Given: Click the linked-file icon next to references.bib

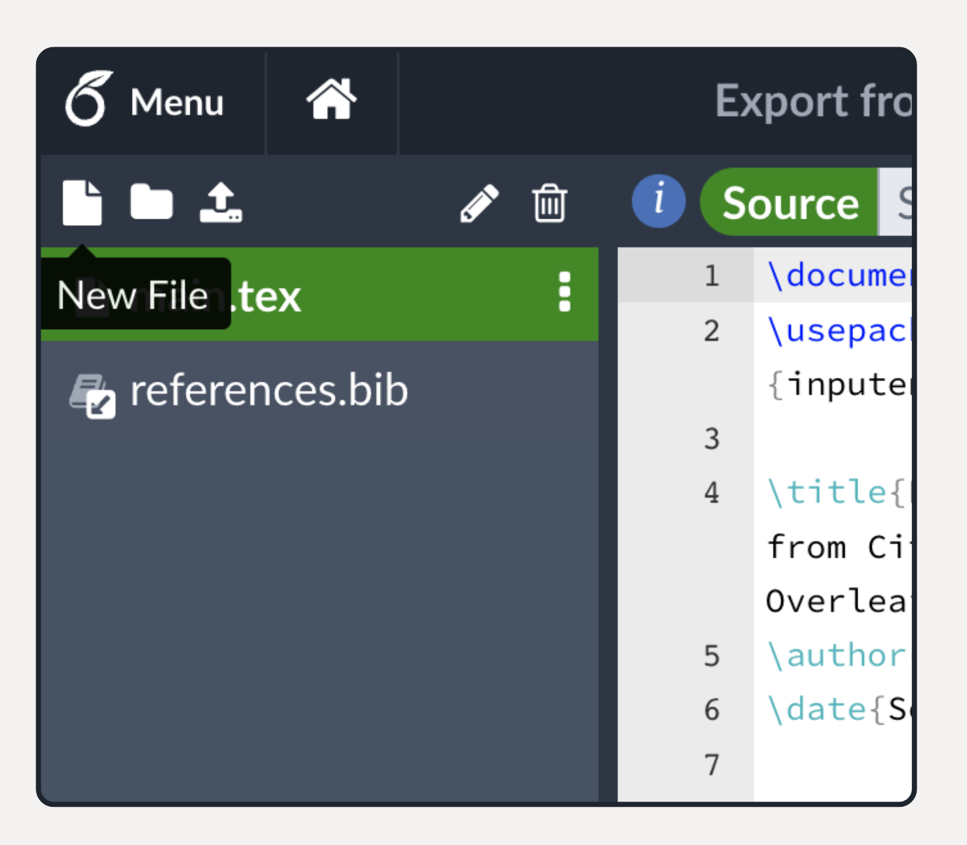Looking at the screenshot, I should [93, 395].
